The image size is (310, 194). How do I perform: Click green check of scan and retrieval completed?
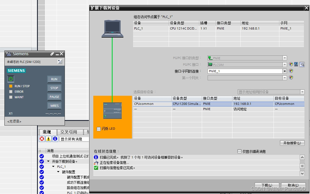coord(96,168)
